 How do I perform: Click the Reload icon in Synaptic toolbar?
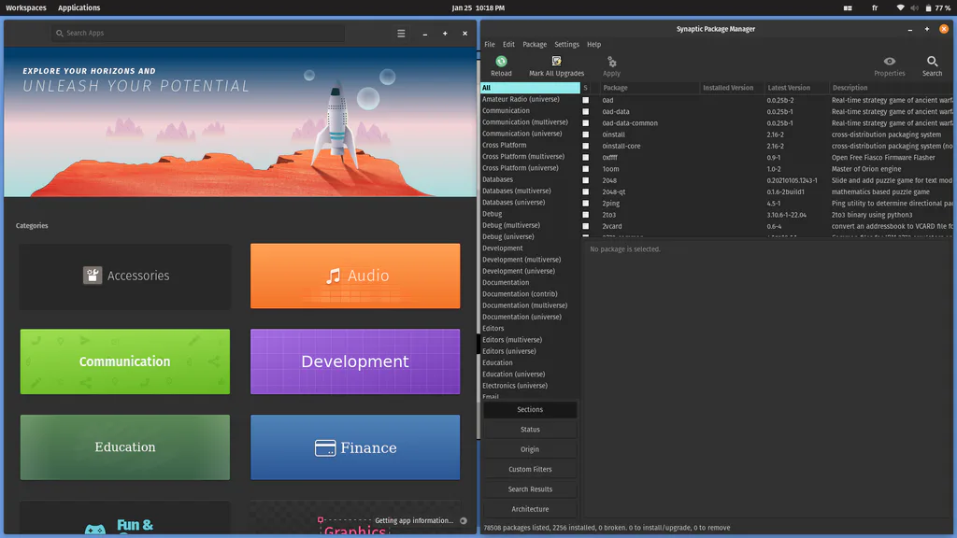click(x=501, y=61)
